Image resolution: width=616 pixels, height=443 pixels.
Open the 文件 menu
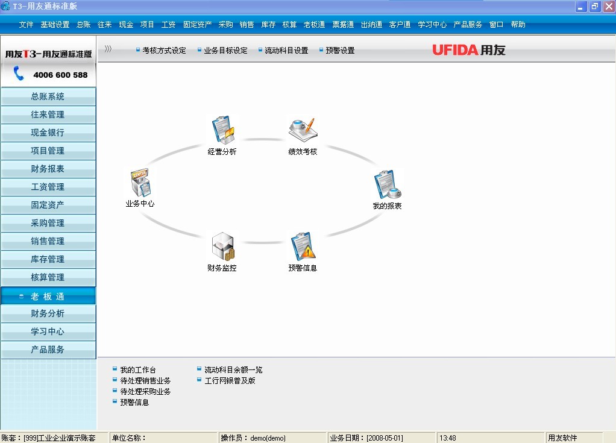[x=26, y=24]
